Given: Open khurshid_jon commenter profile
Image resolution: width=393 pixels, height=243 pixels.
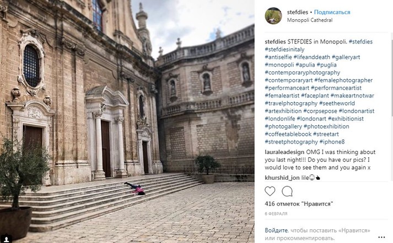Looking at the screenshot, I should tap(282, 178).
